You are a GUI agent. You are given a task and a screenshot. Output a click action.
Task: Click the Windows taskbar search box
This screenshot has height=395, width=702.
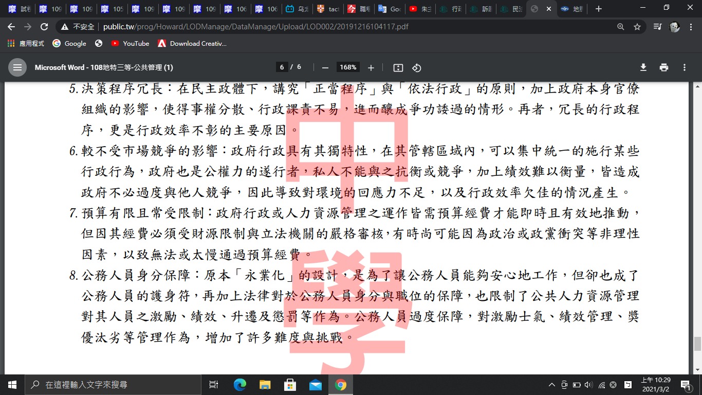(x=113, y=385)
